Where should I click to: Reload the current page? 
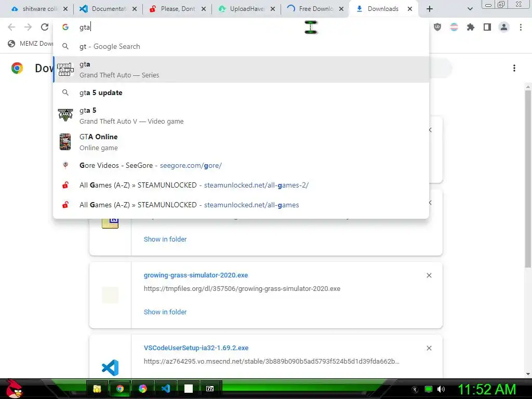click(45, 27)
